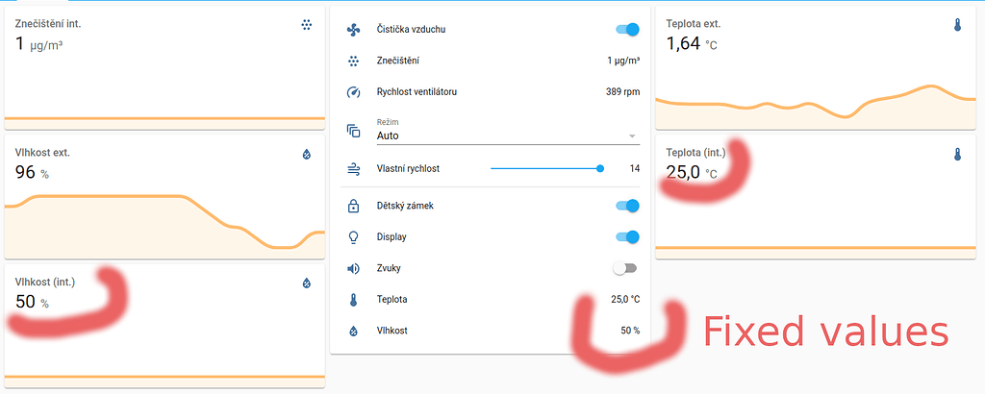This screenshot has height=394, width=985.
Task: Turn off the Čistička vzduchu switch
Action: [627, 30]
